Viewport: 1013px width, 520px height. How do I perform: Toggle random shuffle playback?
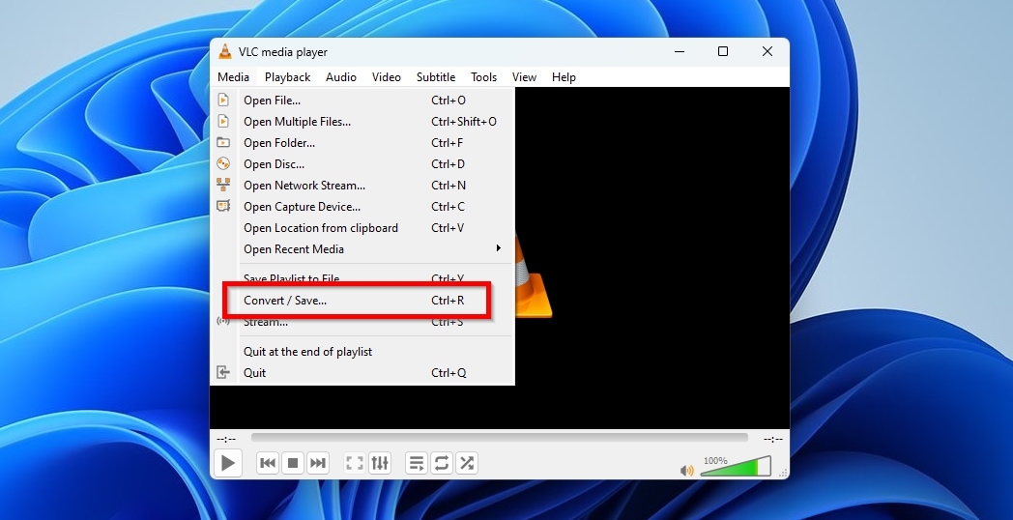(467, 463)
